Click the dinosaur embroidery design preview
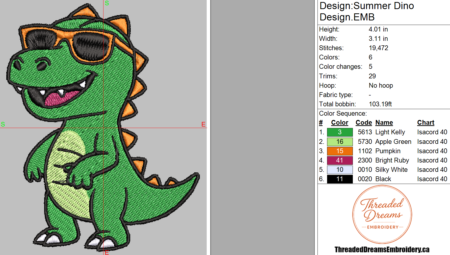450x255 pixels. 103,127
